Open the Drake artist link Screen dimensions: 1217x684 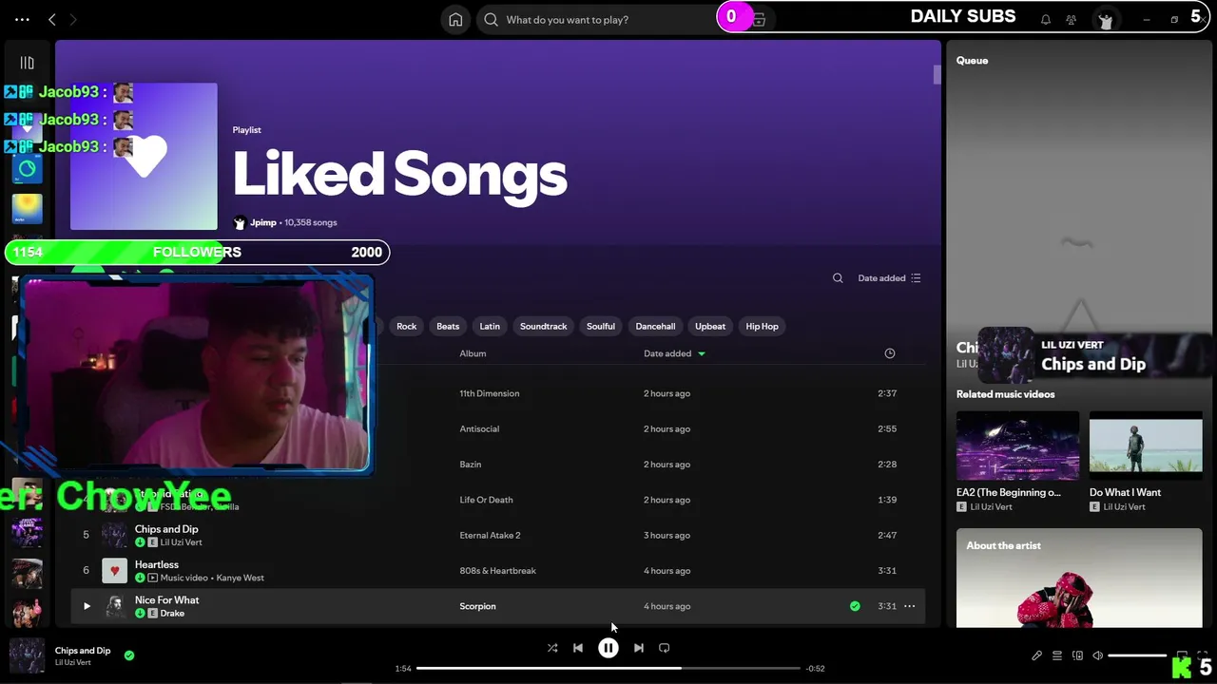click(172, 614)
